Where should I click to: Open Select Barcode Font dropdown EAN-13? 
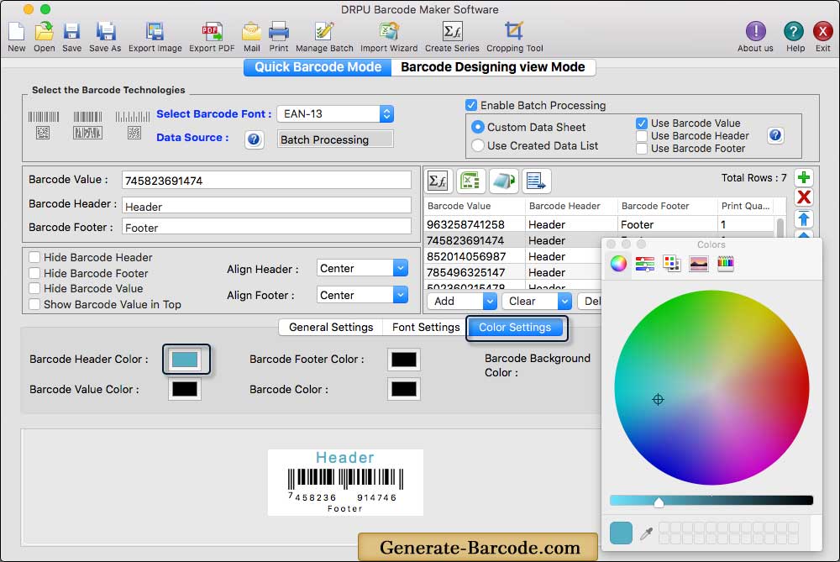[x=335, y=113]
